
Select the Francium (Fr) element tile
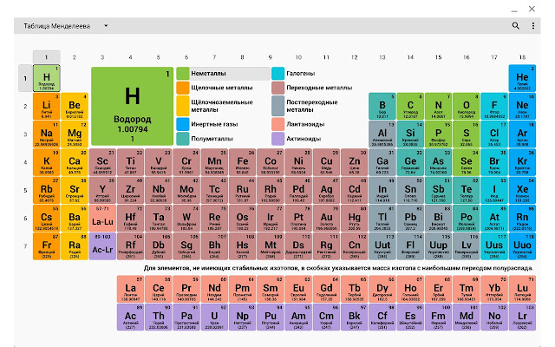click(x=46, y=246)
